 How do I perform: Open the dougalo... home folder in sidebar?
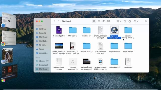pyautogui.click(x=42, y=53)
